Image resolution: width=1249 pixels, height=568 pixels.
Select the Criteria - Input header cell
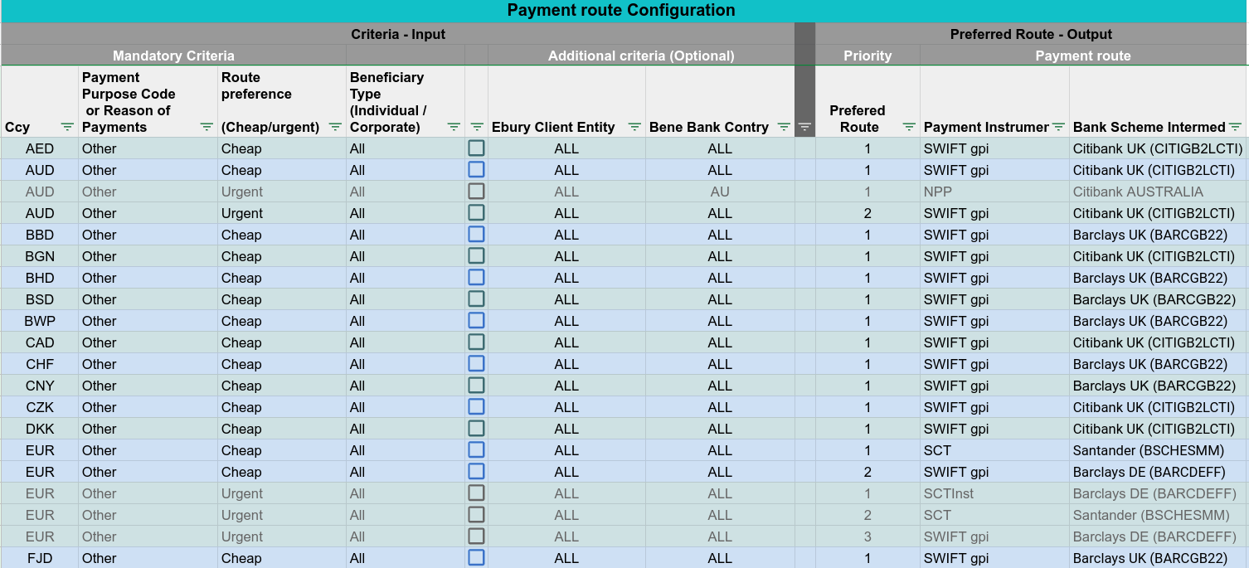tap(398, 34)
